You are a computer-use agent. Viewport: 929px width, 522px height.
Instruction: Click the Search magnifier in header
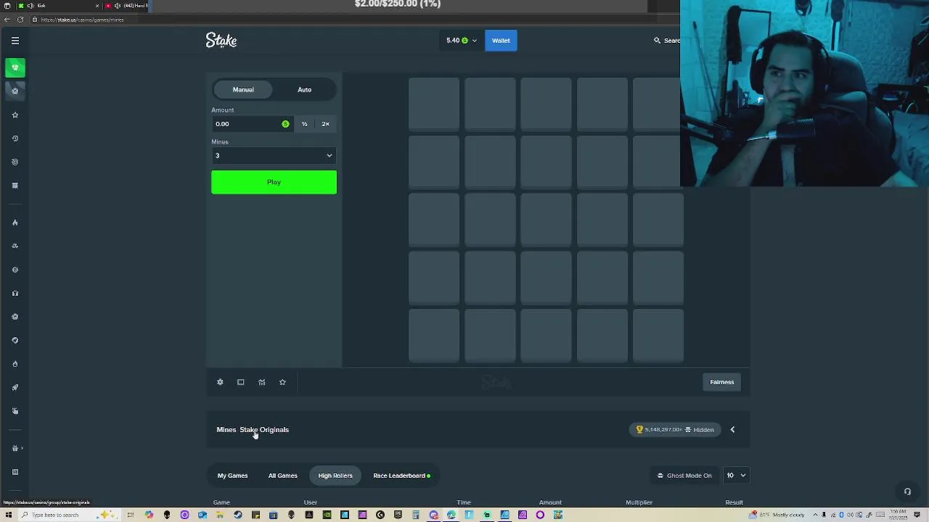coord(657,41)
